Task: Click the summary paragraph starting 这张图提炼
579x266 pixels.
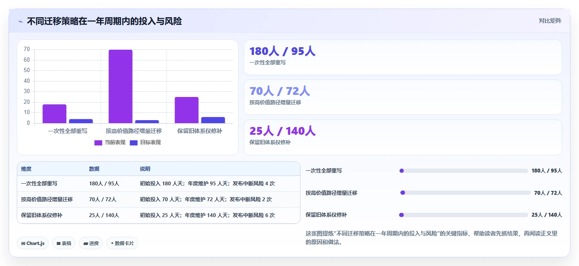Action: pyautogui.click(x=432, y=238)
